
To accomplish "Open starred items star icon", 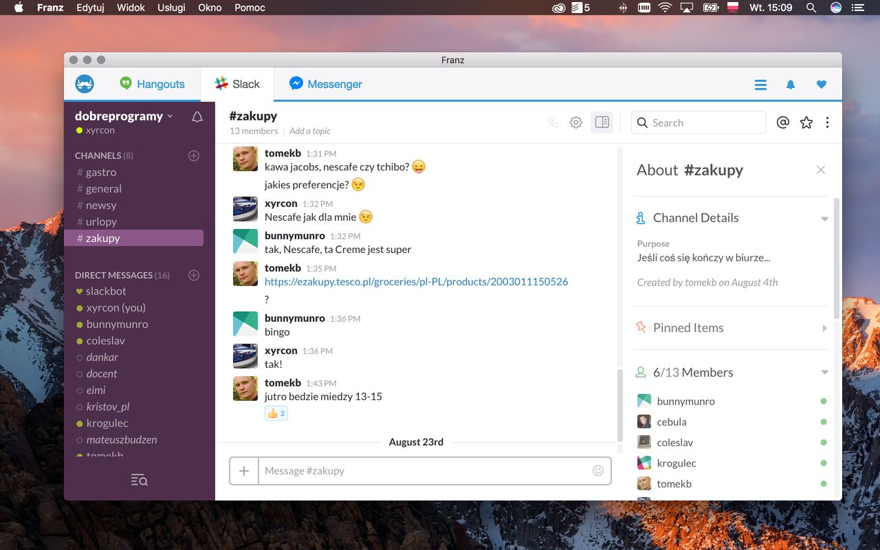I will [x=806, y=122].
